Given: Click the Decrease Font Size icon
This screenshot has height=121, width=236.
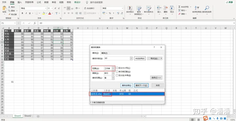Looking at the screenshot, I should click(x=59, y=8).
